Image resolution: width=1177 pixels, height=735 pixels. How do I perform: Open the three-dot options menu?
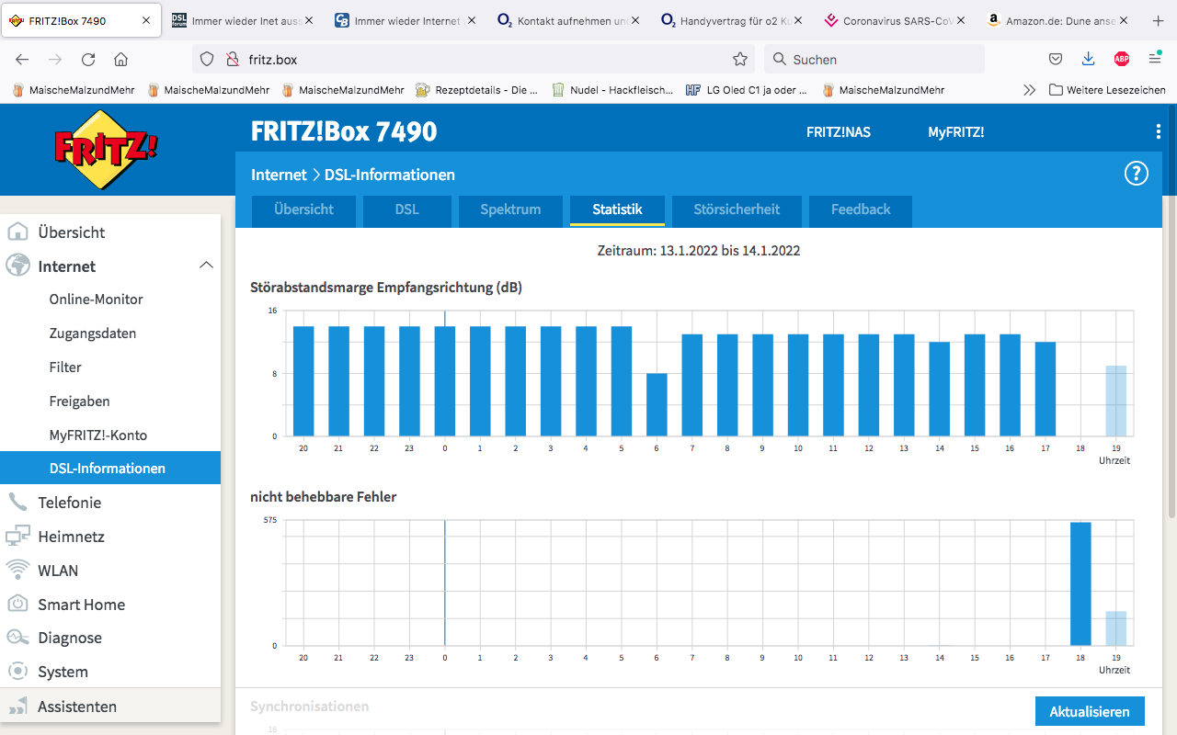point(1158,132)
